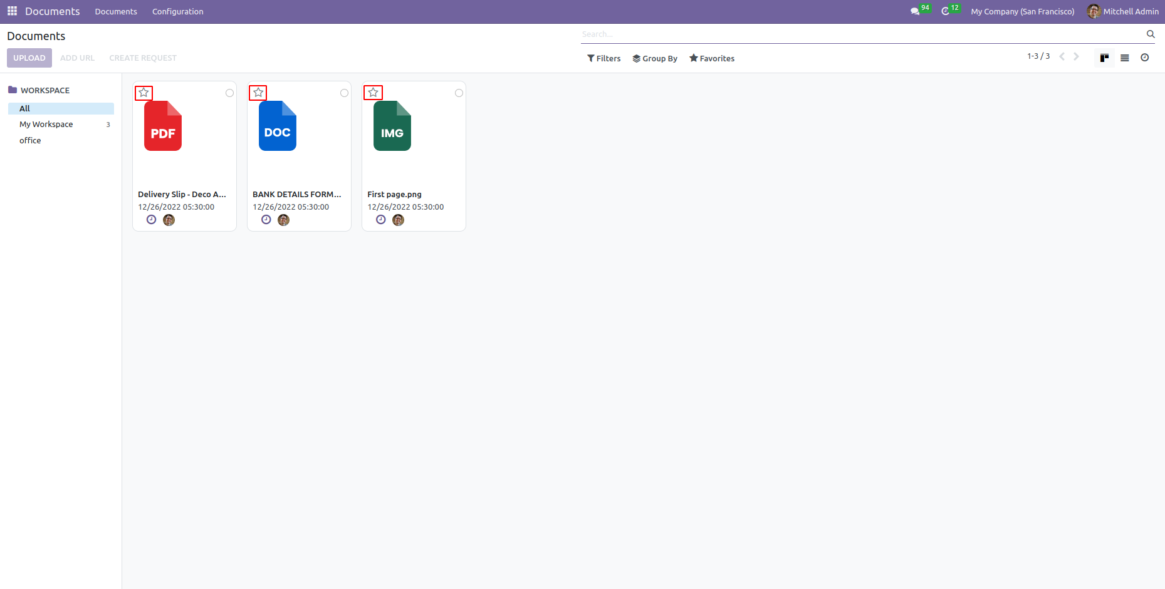Switch to activity view clock icon
1165x589 pixels.
point(1145,58)
